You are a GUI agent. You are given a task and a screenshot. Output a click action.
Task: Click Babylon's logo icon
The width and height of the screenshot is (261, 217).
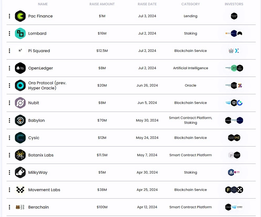click(20, 120)
